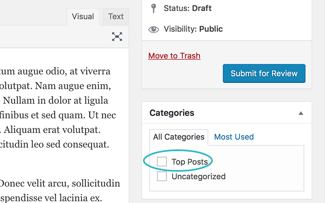This screenshot has width=325, height=203.
Task: Check the Uncategorized category checkbox
Action: (x=162, y=176)
